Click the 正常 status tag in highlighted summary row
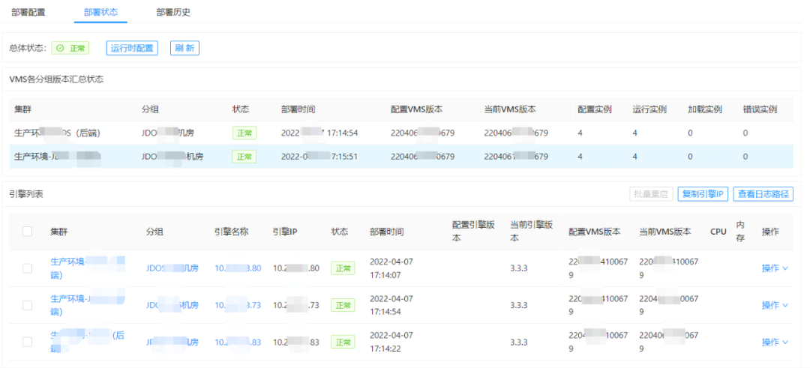The image size is (810, 368). click(x=244, y=157)
